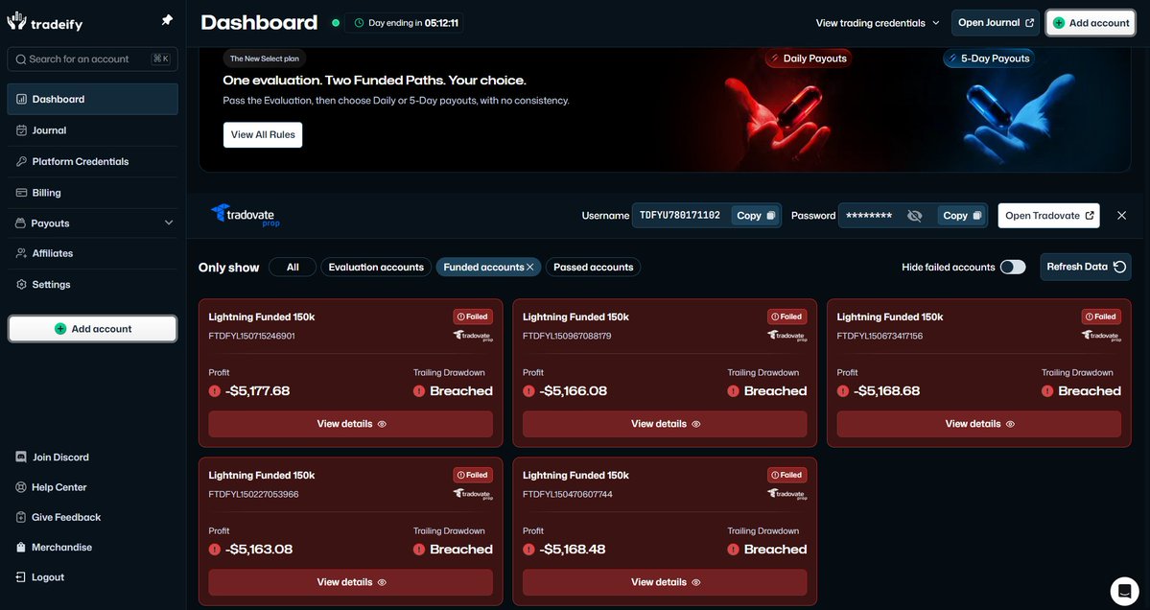
Task: Click the tradovate prop logo
Action: pos(246,215)
